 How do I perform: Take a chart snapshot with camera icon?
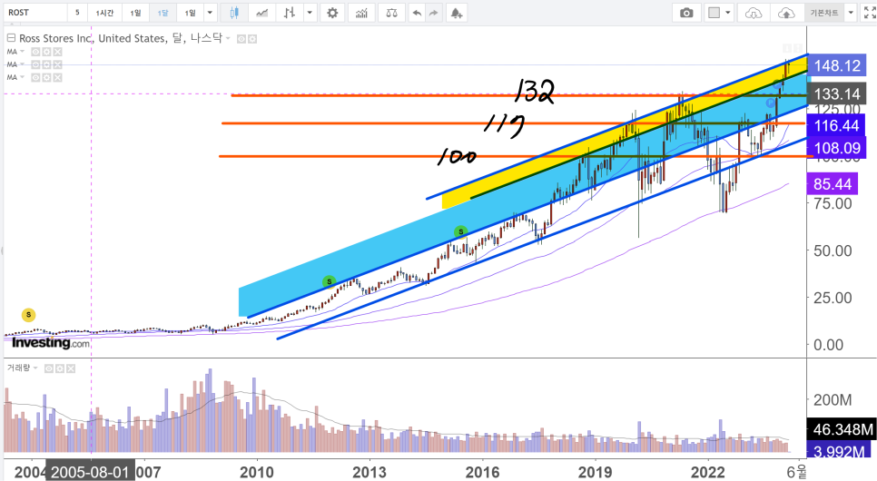coord(686,13)
